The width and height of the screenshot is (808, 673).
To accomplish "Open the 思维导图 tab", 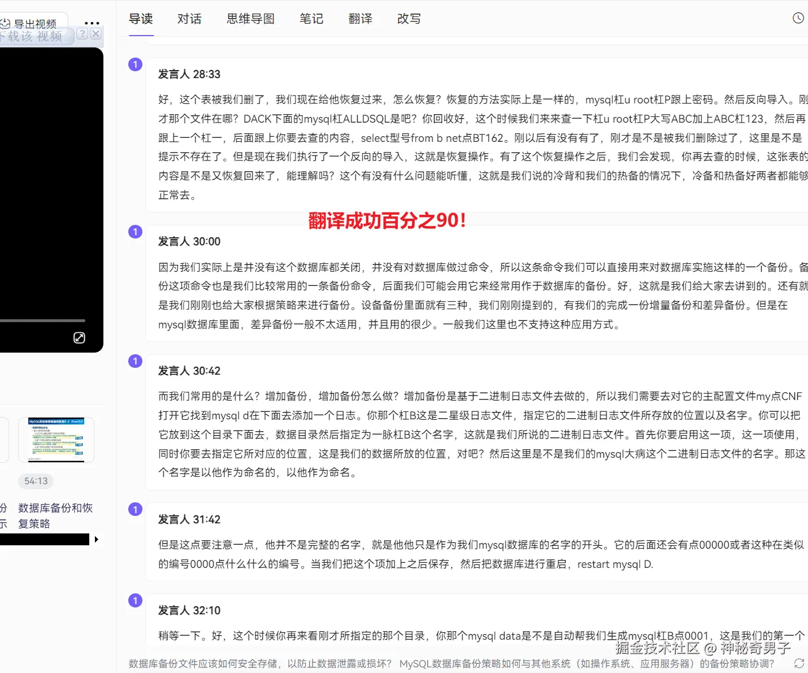I will click(250, 19).
